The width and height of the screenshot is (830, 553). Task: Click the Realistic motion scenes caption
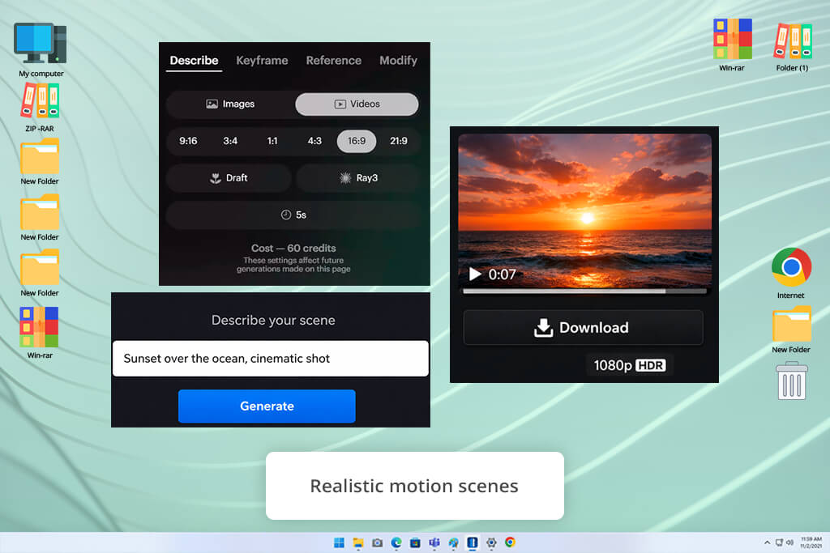pos(414,486)
